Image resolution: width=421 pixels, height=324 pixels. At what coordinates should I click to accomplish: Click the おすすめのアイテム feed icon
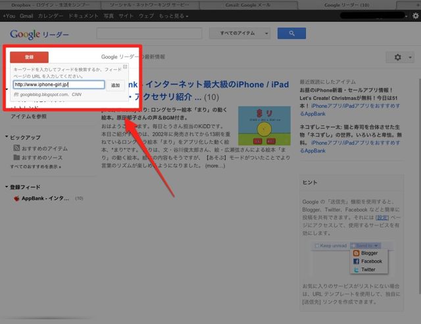16,148
